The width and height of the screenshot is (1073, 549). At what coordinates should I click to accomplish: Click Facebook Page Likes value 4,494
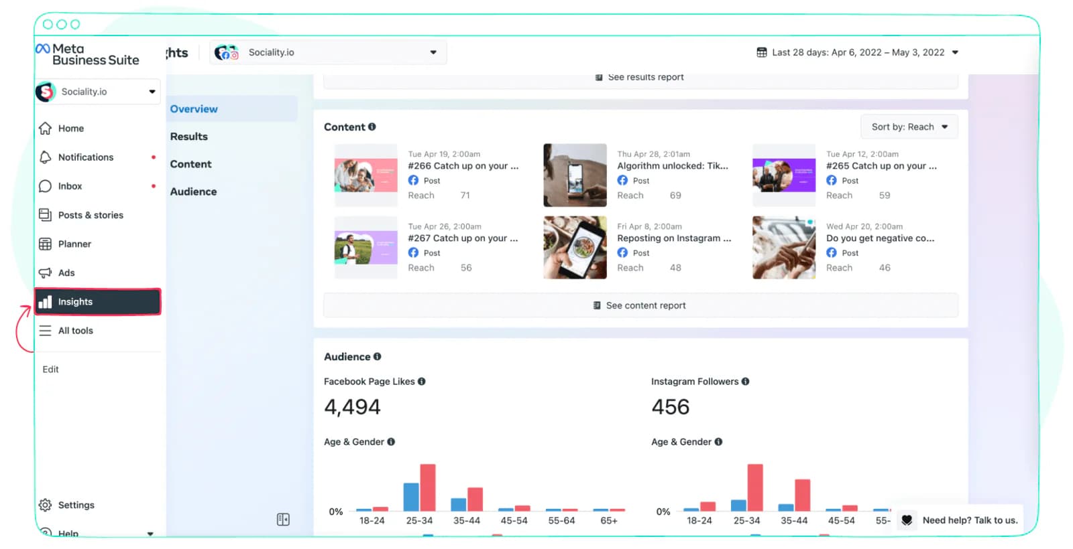pos(352,407)
